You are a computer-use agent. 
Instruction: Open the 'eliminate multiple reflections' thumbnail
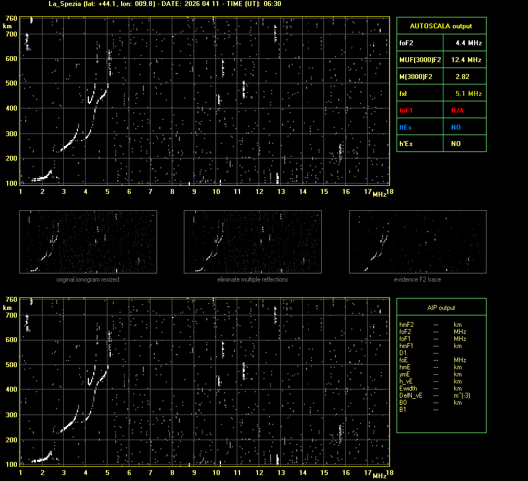[253, 241]
